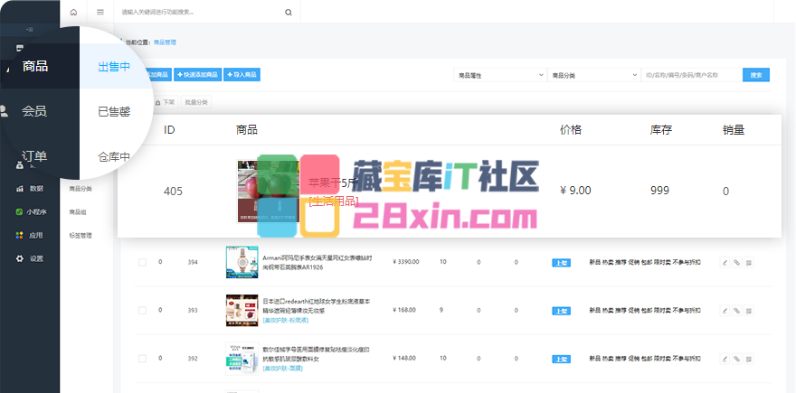Click the edit pencil icon for product 392
The width and height of the screenshot is (796, 393).
click(725, 359)
